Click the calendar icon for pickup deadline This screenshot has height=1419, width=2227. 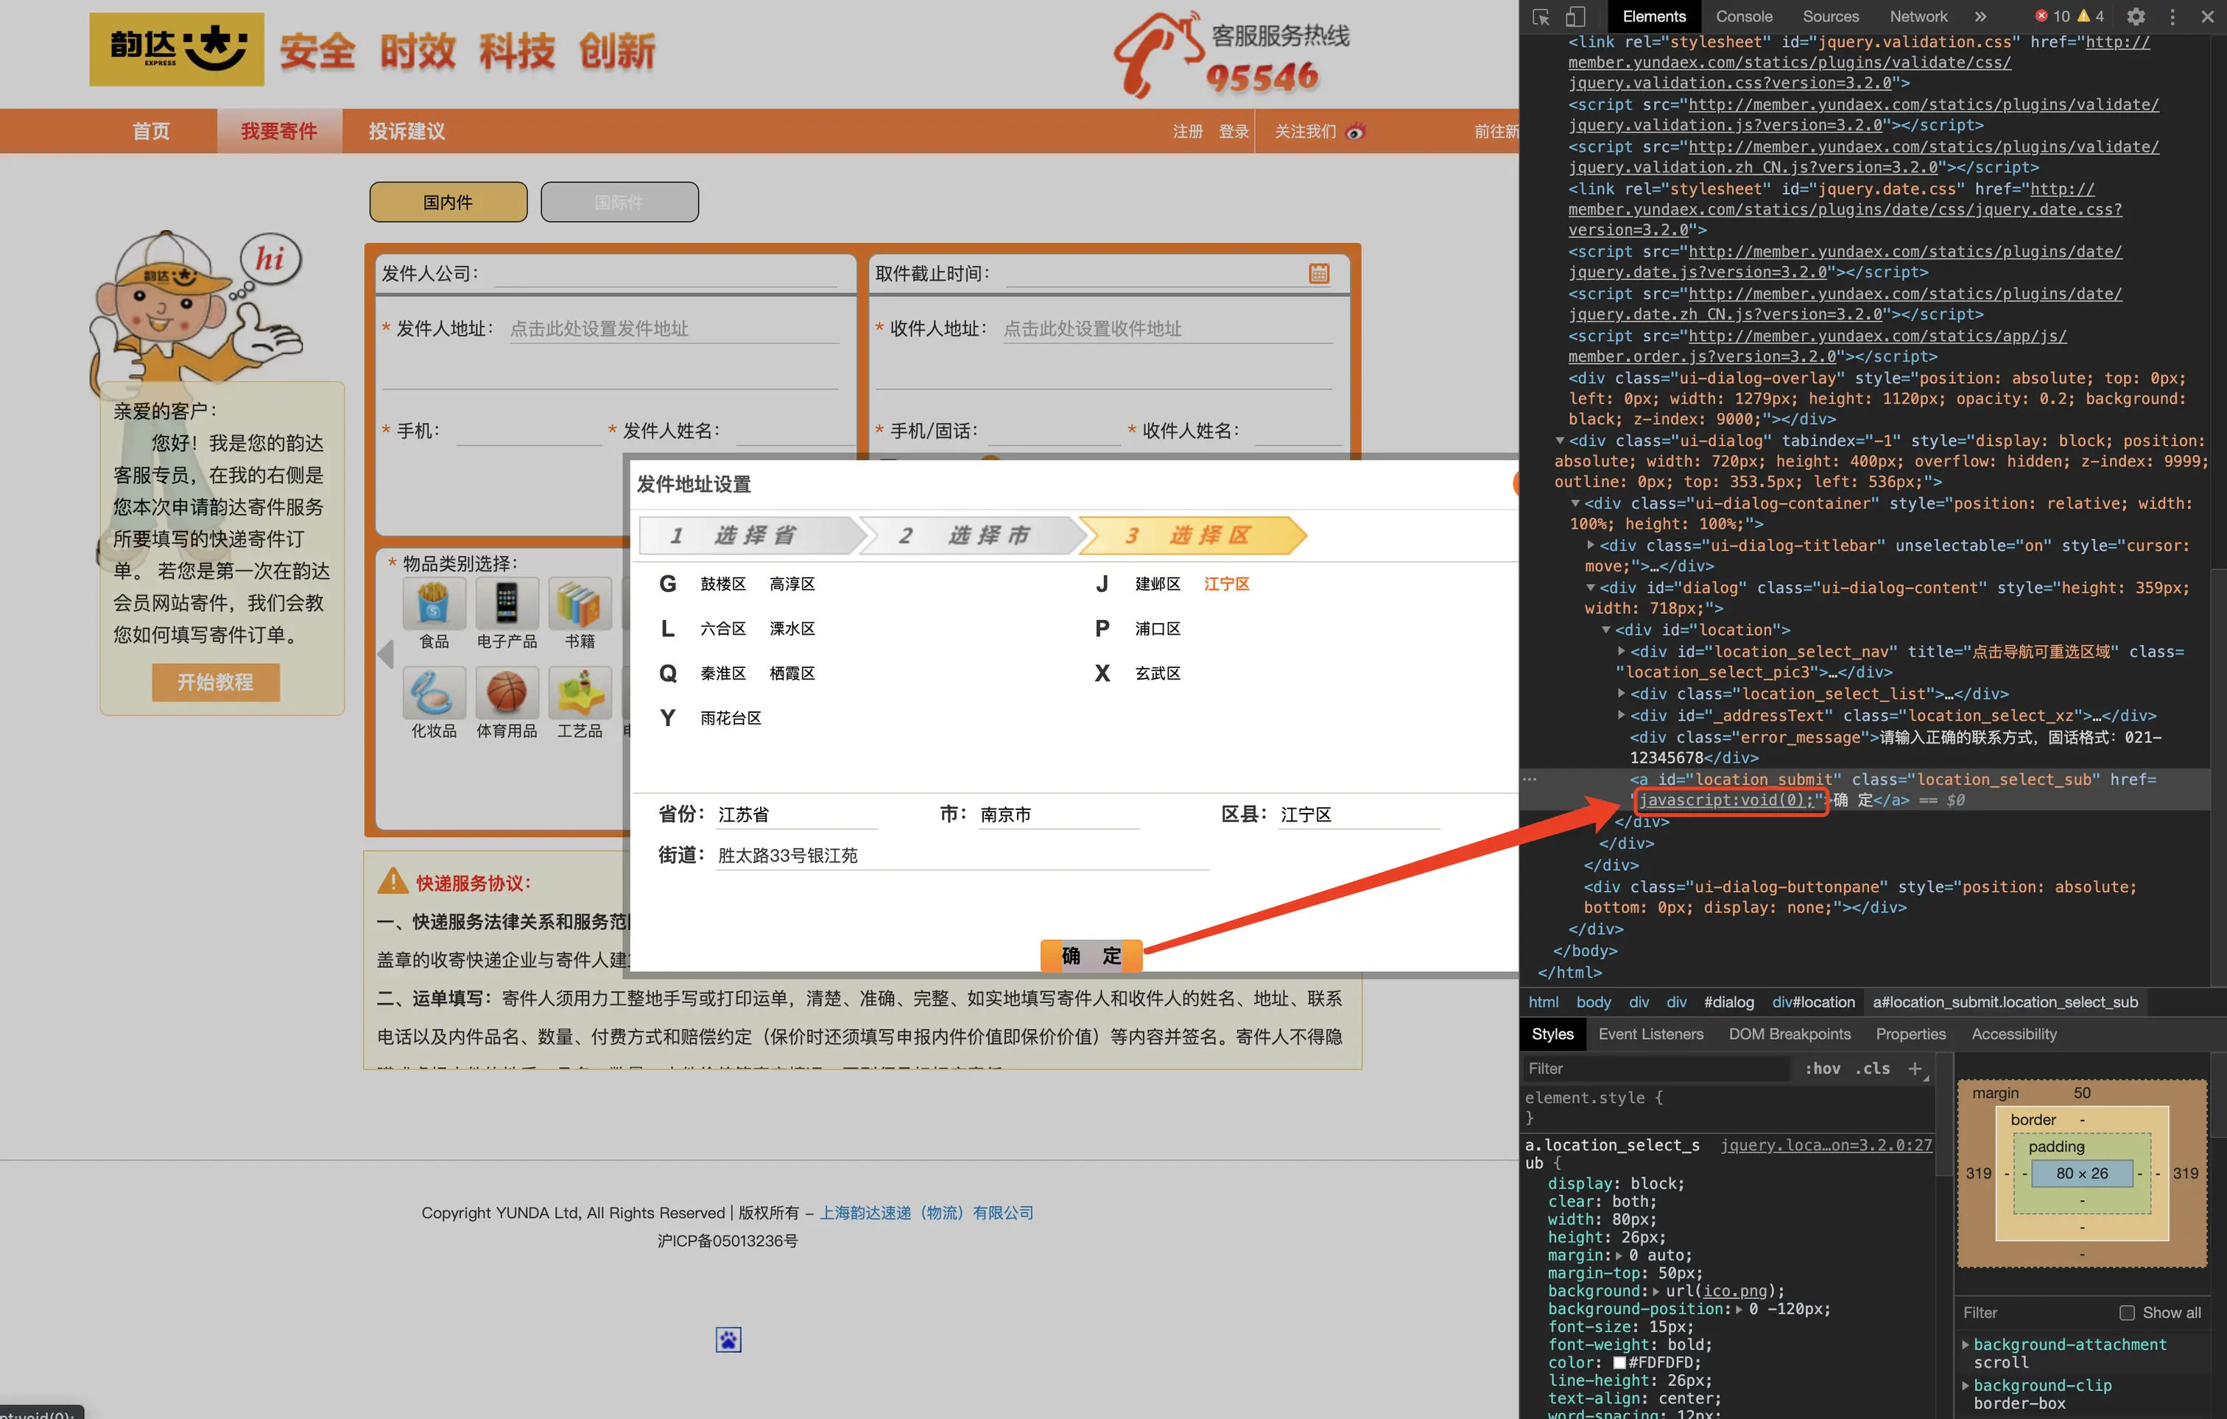[1319, 273]
